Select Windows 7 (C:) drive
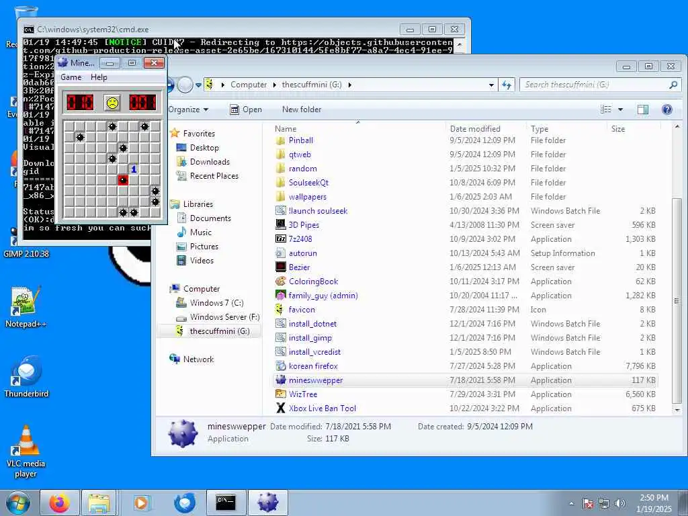The width and height of the screenshot is (688, 516). tap(216, 303)
